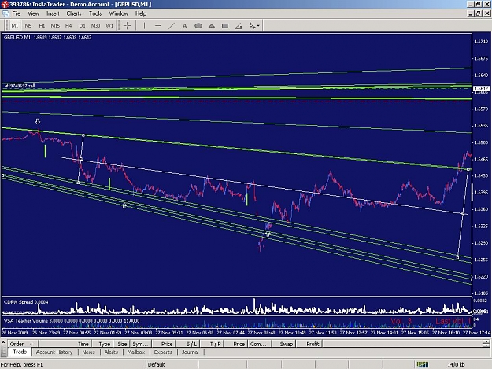Select the text label tool
This screenshot has height=369, width=492.
pos(185,26)
